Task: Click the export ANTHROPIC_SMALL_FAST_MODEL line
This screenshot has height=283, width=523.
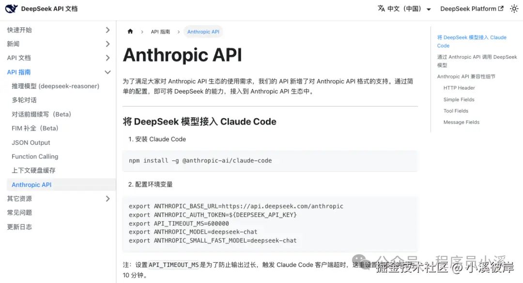Action: coord(213,241)
